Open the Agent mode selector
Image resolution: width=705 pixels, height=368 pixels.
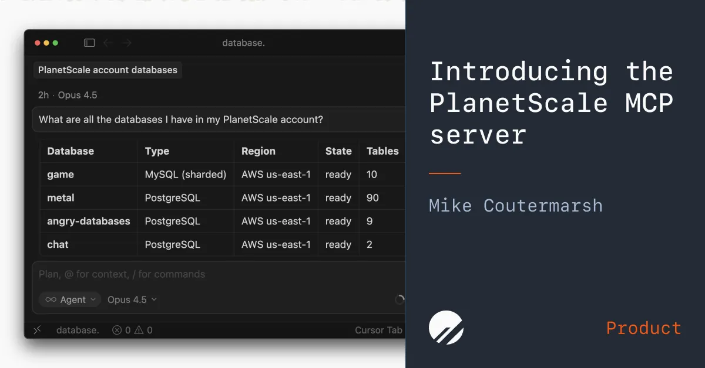pyautogui.click(x=70, y=299)
